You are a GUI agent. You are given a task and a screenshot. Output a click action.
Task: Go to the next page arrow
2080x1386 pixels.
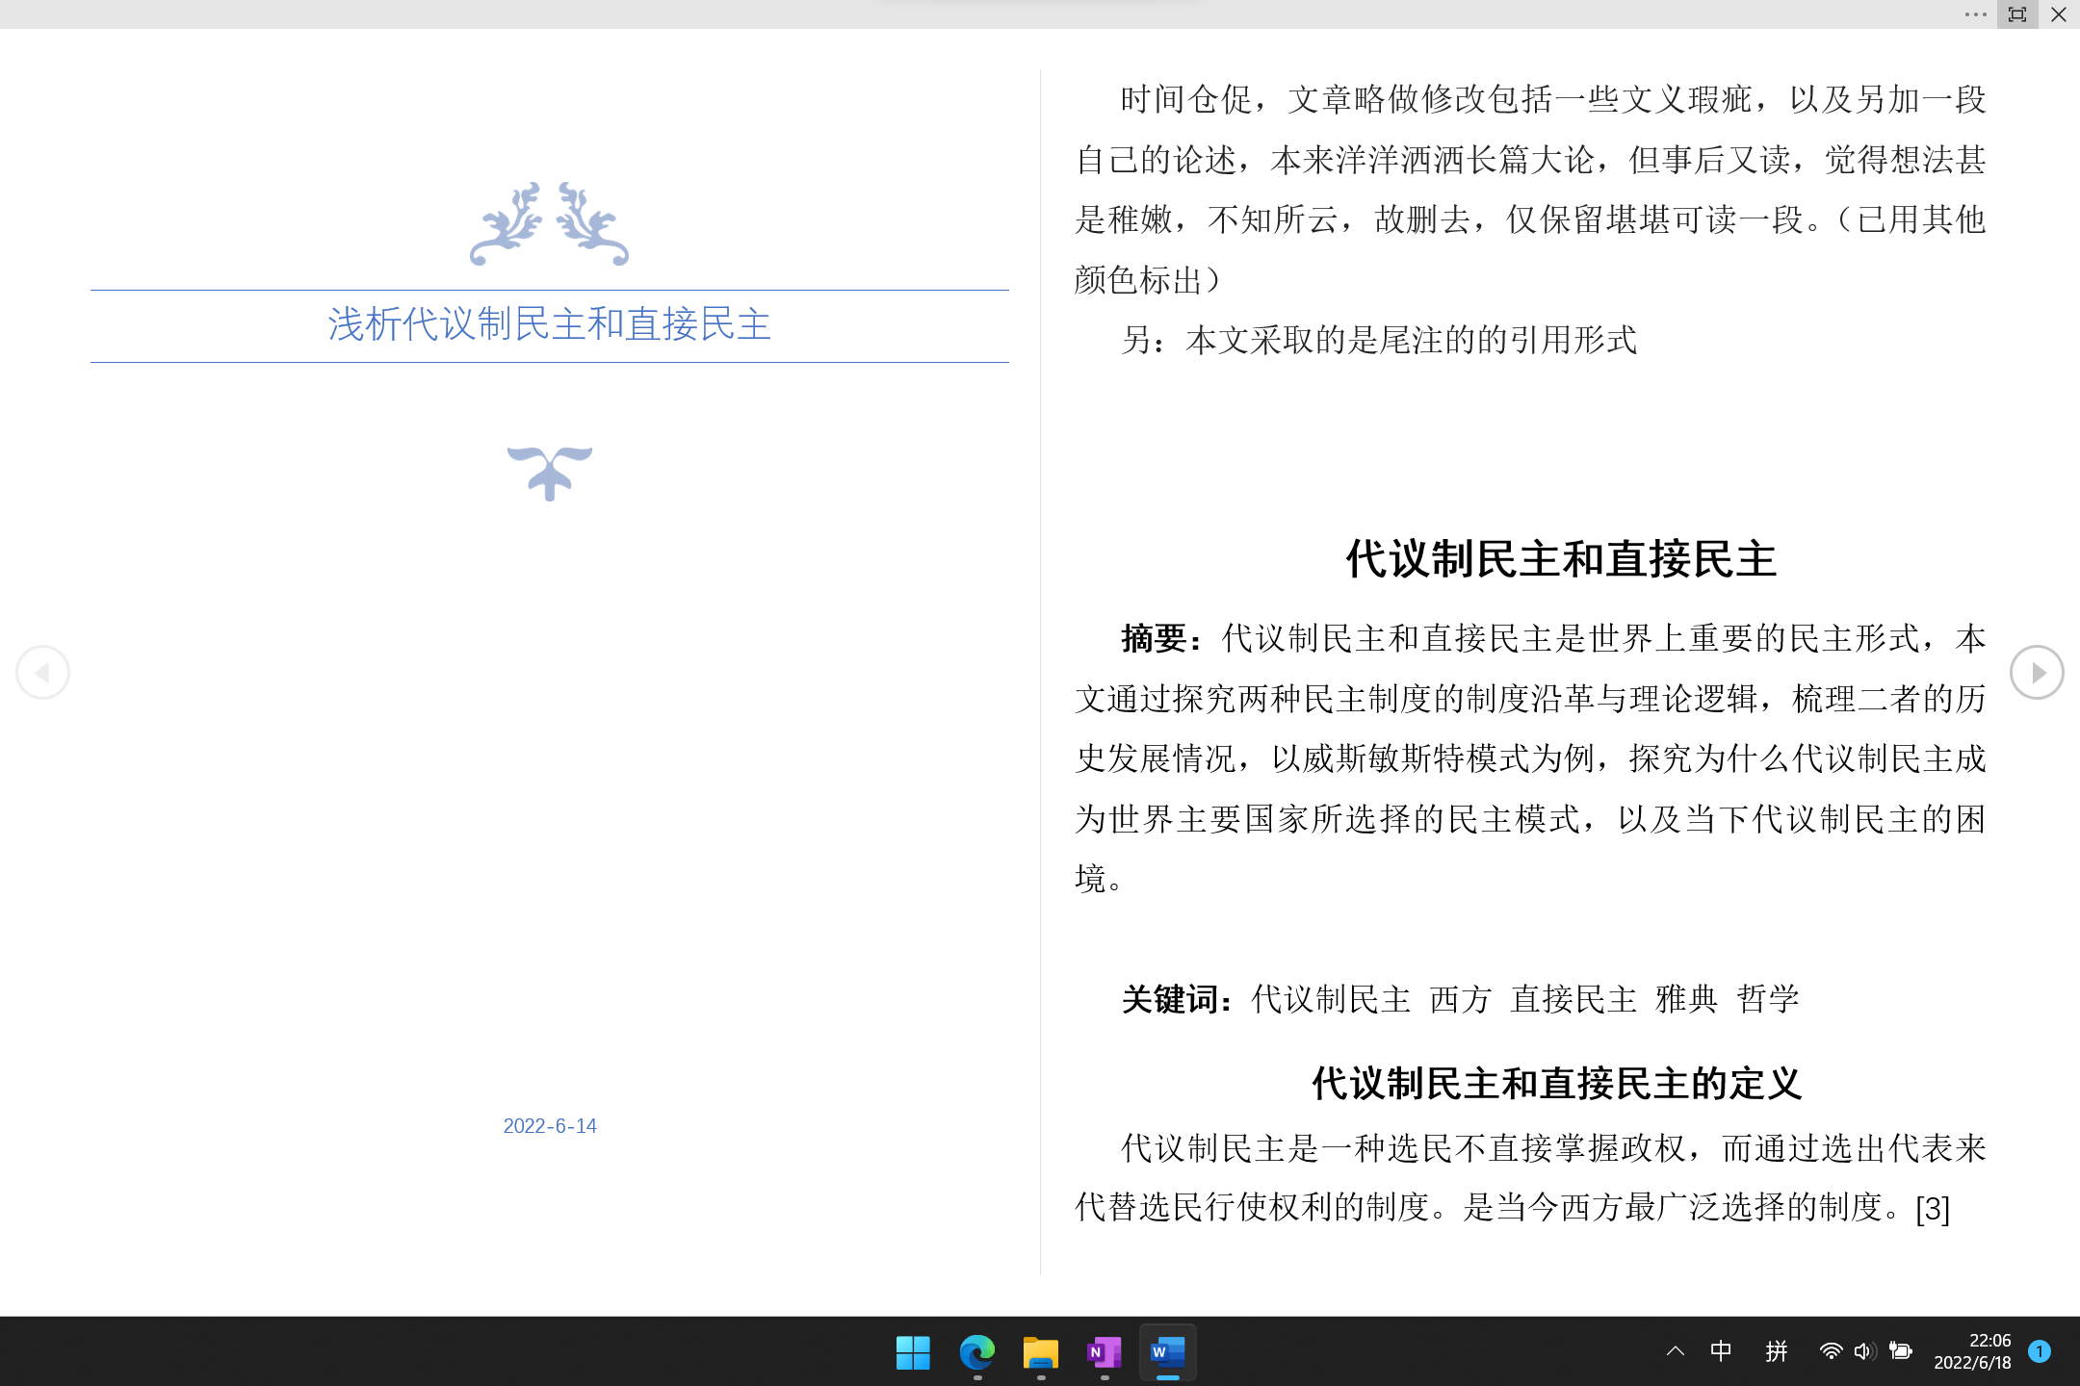[2037, 672]
